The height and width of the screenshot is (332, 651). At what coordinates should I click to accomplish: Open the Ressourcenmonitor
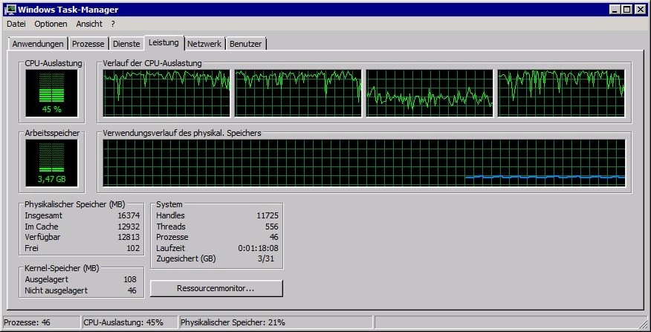click(216, 288)
